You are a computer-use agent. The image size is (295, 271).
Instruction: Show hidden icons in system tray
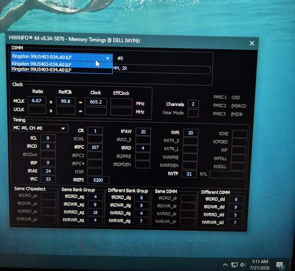click(225, 265)
